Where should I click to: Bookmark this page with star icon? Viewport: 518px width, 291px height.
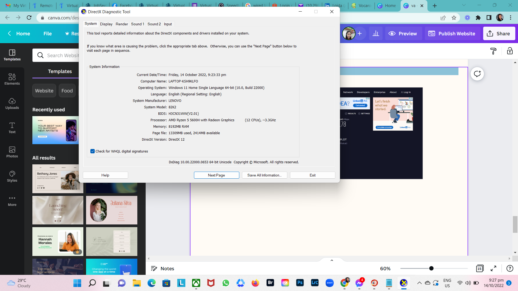(x=454, y=18)
